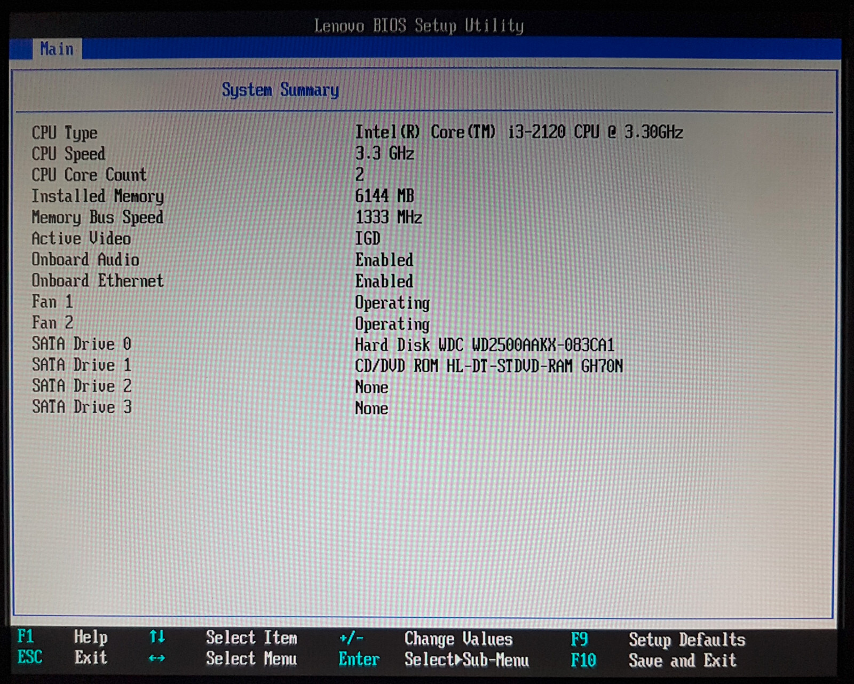Click the Setup Defaults legend
The height and width of the screenshot is (684, 854).
[687, 640]
